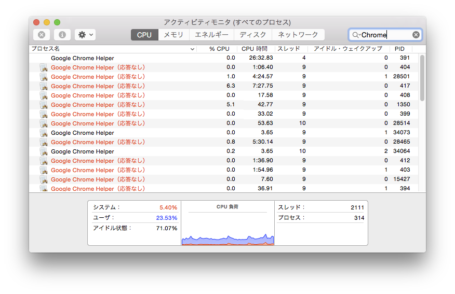This screenshot has width=455, height=294.
Task: Click icon of process with PID 34064
Action: point(44,151)
